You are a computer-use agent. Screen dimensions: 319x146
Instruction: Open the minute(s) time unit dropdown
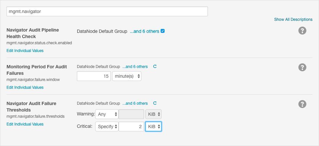tap(127, 76)
